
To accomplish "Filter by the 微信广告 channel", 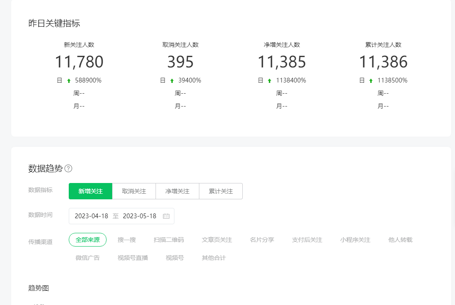I will click(x=88, y=258).
